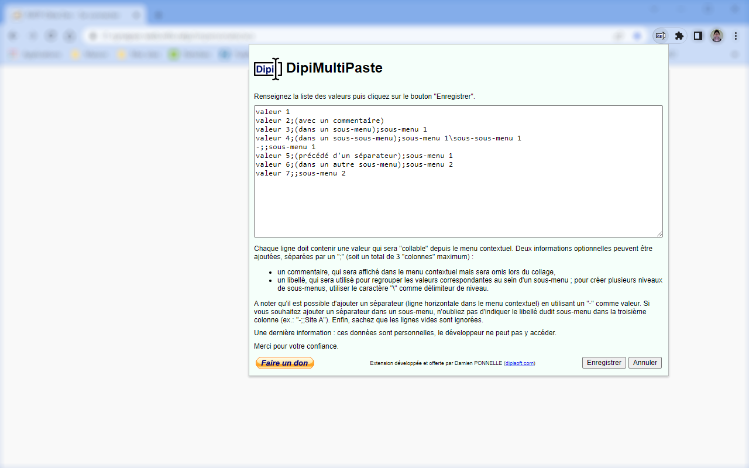Click the separator line "-;;sous-menu 1"
The image size is (749, 468).
click(x=286, y=147)
